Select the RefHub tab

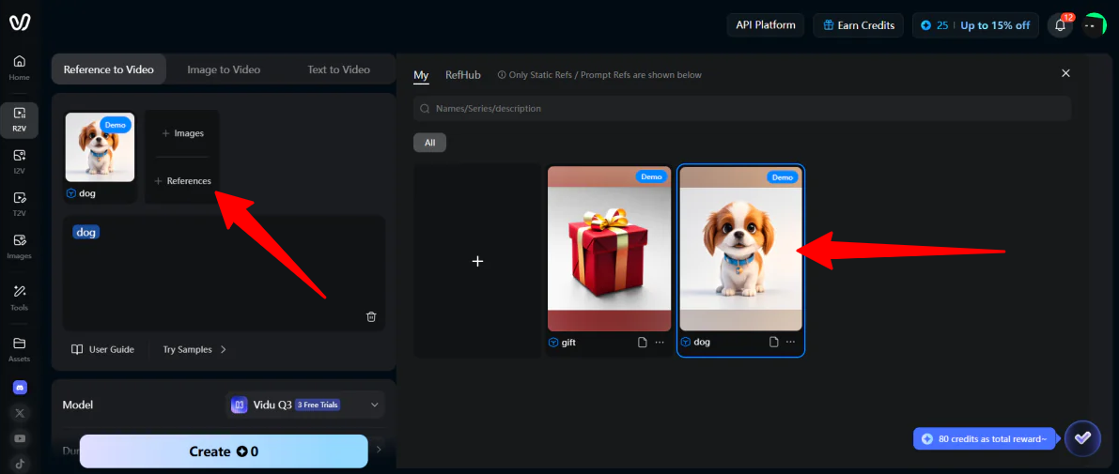pos(462,75)
